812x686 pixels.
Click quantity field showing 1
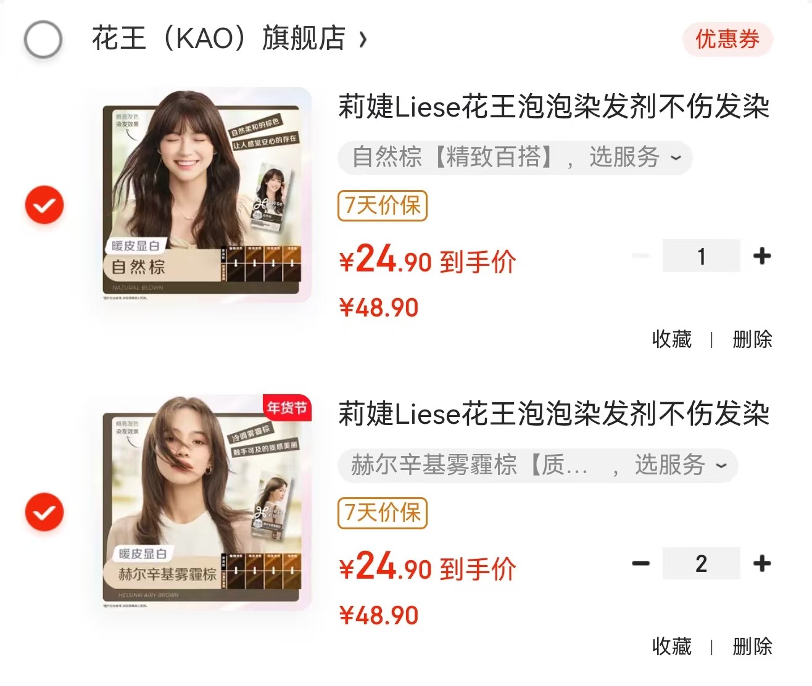click(701, 255)
